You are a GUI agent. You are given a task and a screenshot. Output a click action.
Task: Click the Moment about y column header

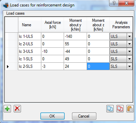75,25
